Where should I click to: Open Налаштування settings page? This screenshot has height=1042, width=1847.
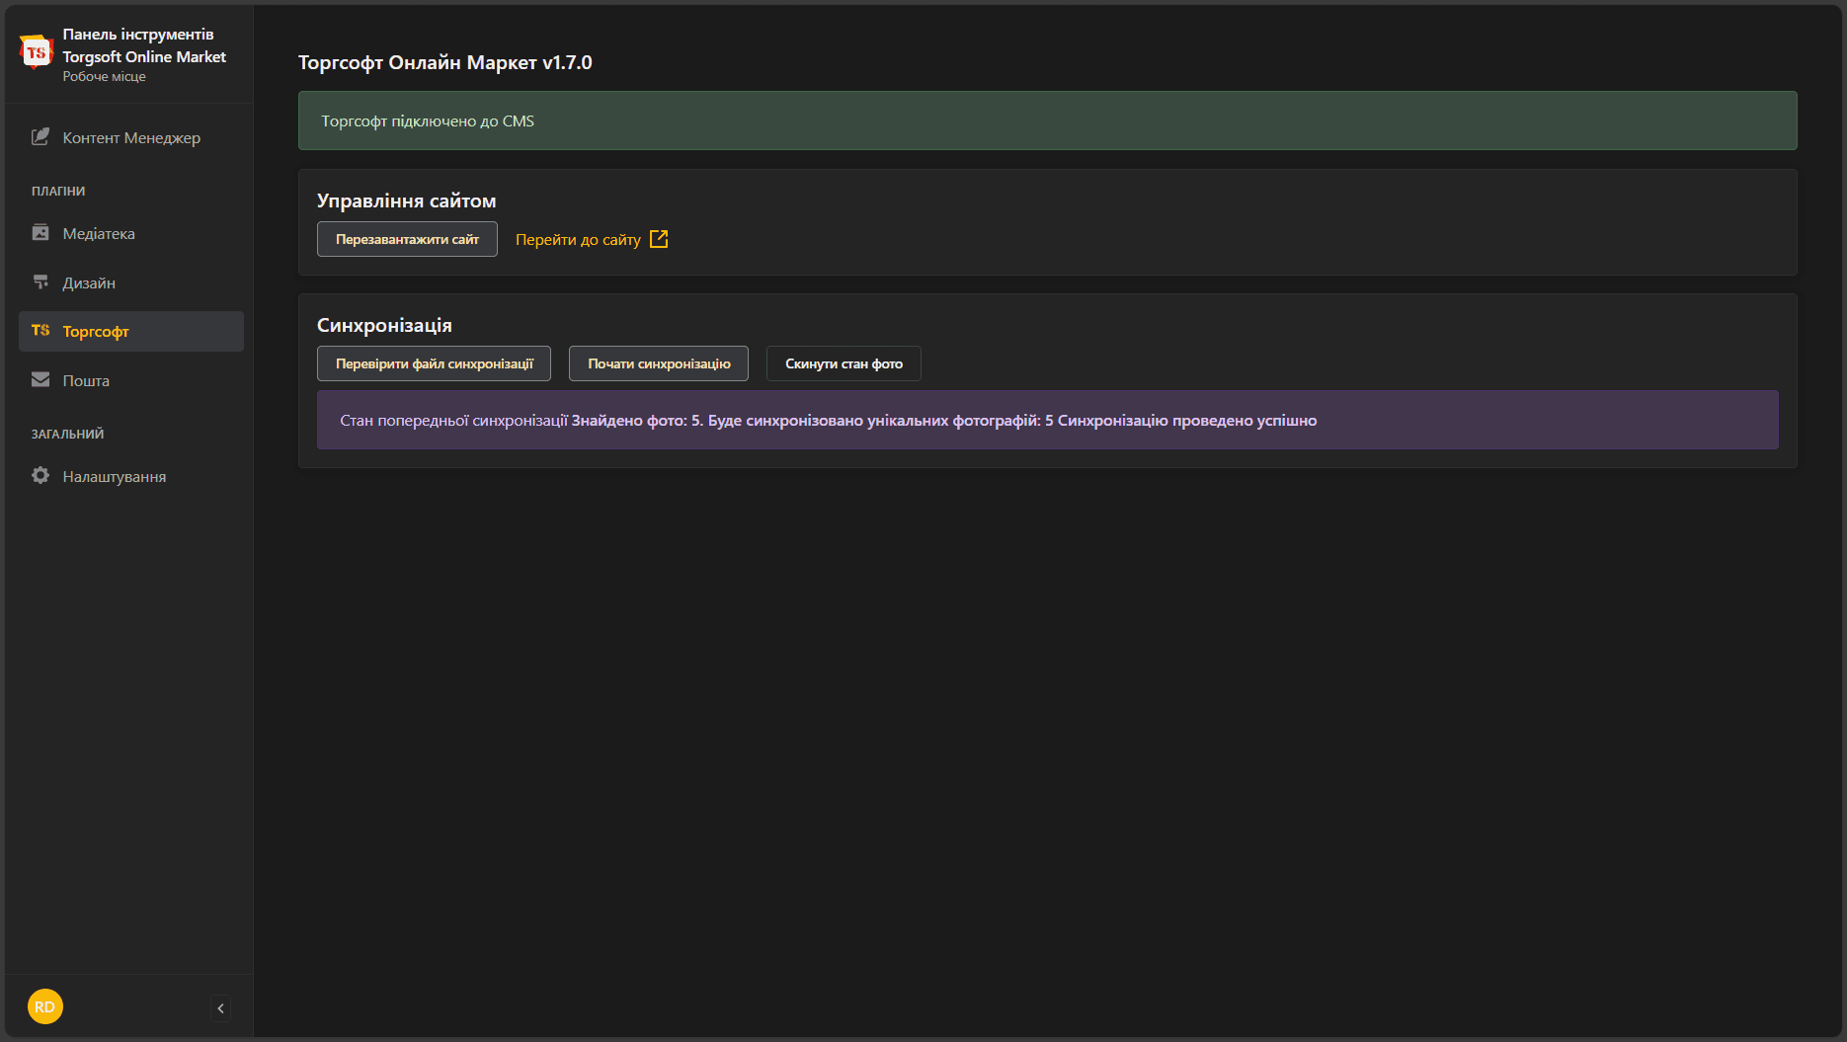(131, 477)
